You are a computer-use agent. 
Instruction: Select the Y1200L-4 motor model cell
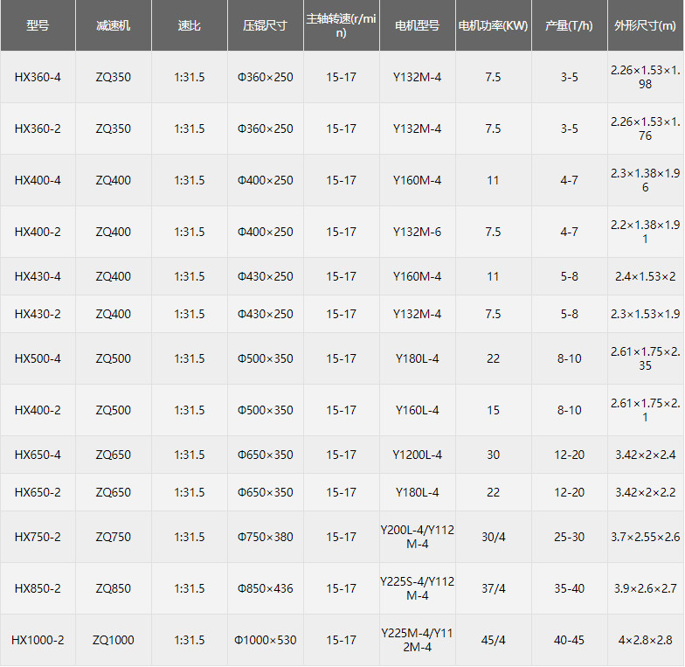tap(417, 455)
